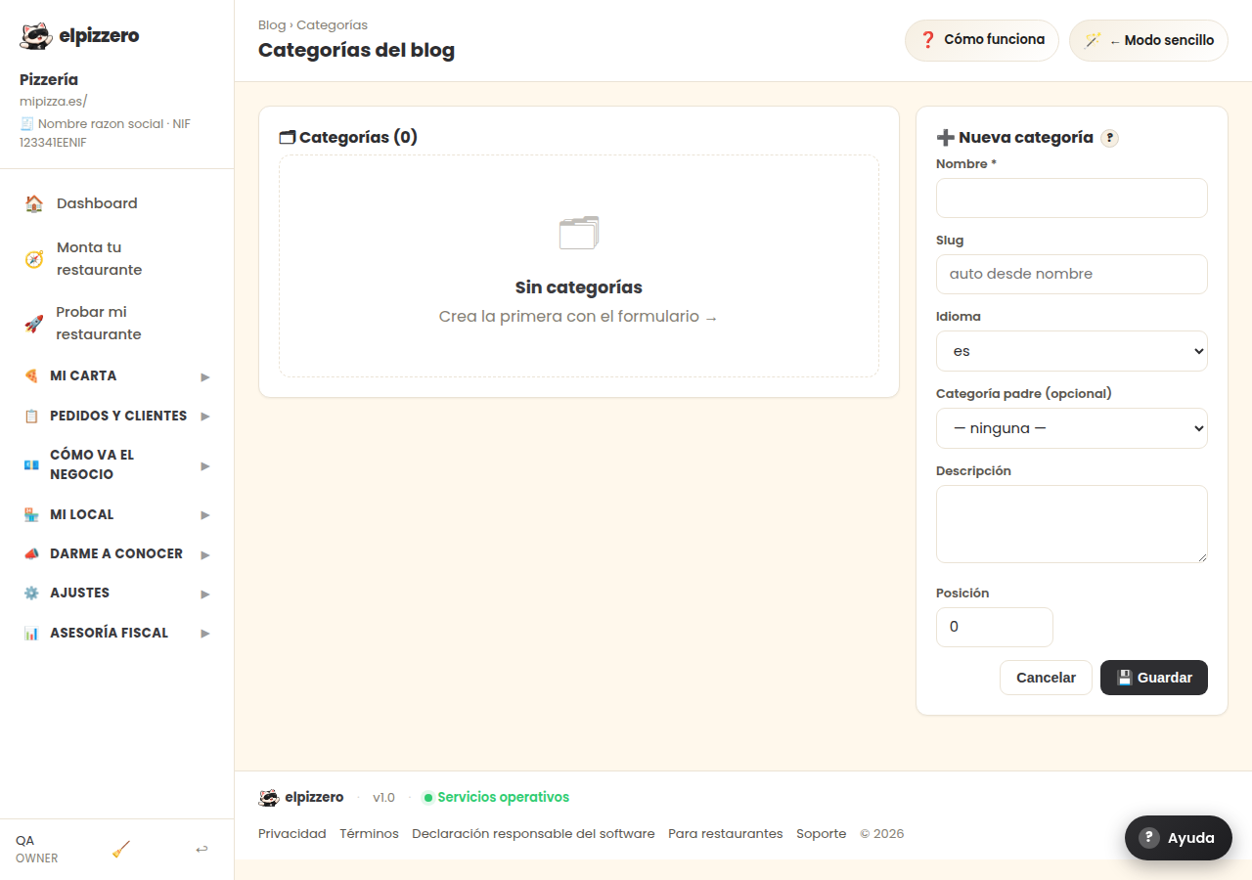Image resolution: width=1252 pixels, height=880 pixels.
Task: Expand the AJUSTES section arrow
Action: click(x=205, y=594)
